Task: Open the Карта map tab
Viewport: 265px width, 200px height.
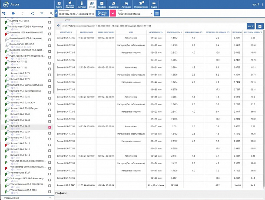Action: coord(59,4)
